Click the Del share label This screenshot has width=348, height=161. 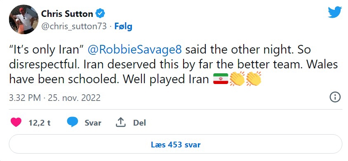139,123
